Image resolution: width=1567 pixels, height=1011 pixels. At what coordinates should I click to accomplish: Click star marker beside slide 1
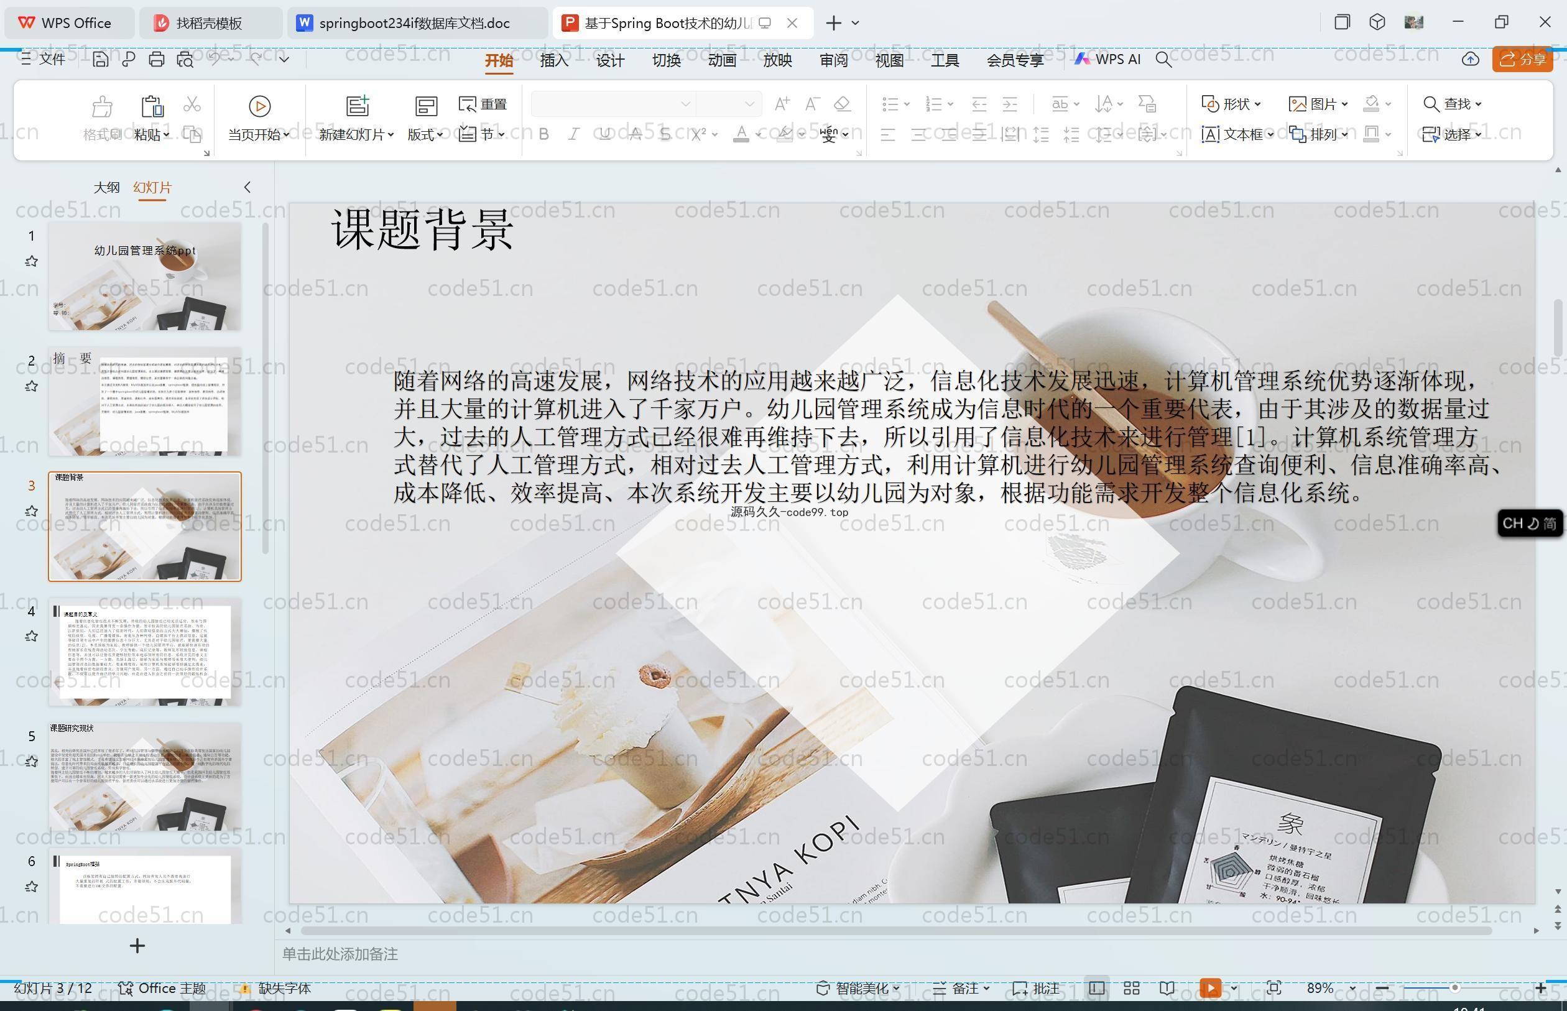pos(31,261)
